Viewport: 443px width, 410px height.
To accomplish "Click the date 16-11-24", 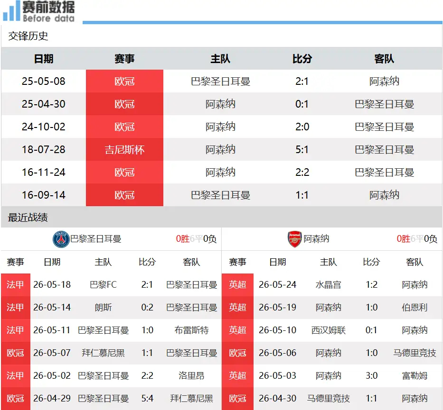I will pos(44,172).
